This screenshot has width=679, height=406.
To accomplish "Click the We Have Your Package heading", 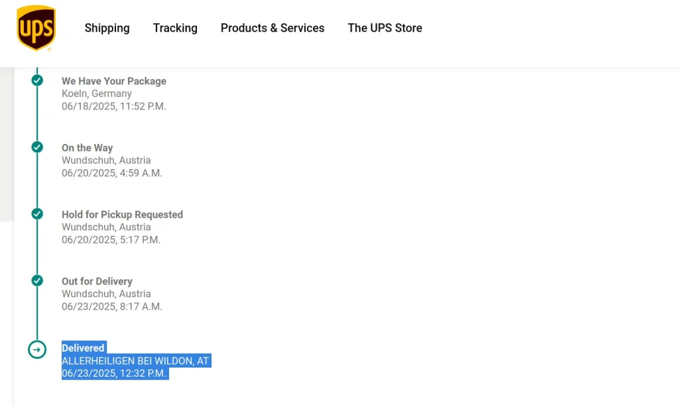I will 114,81.
